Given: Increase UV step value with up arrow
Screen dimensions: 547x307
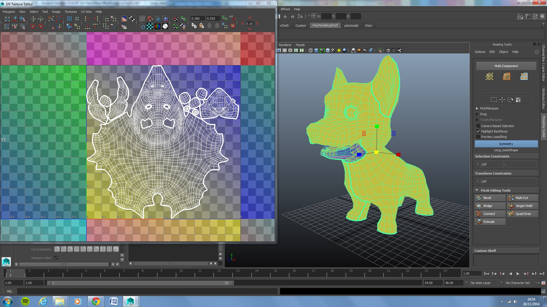Looking at the screenshot, I should pyautogui.click(x=250, y=18).
